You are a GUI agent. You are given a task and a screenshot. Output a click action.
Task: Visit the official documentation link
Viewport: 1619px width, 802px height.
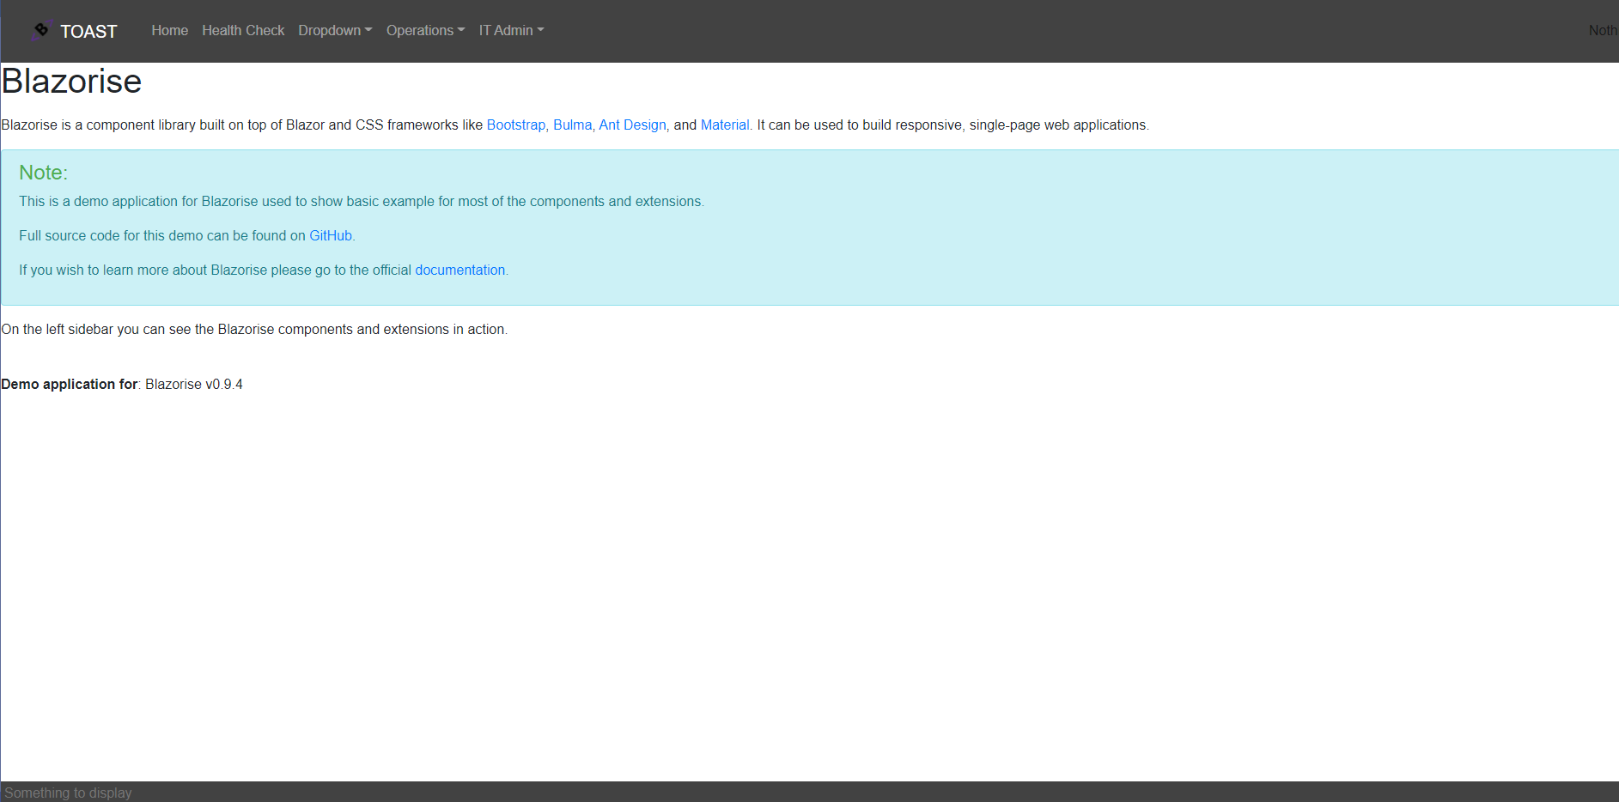[x=460, y=270]
